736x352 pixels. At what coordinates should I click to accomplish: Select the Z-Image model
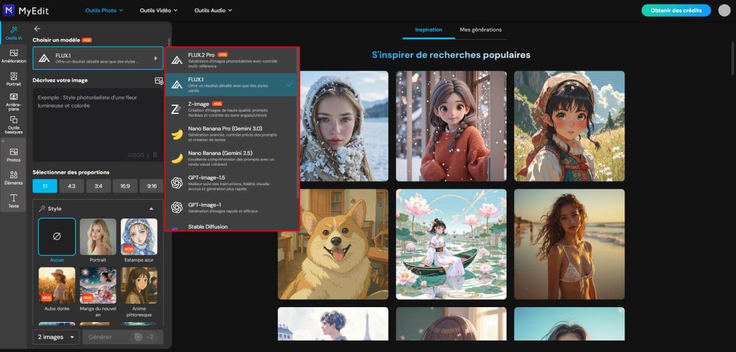point(231,109)
